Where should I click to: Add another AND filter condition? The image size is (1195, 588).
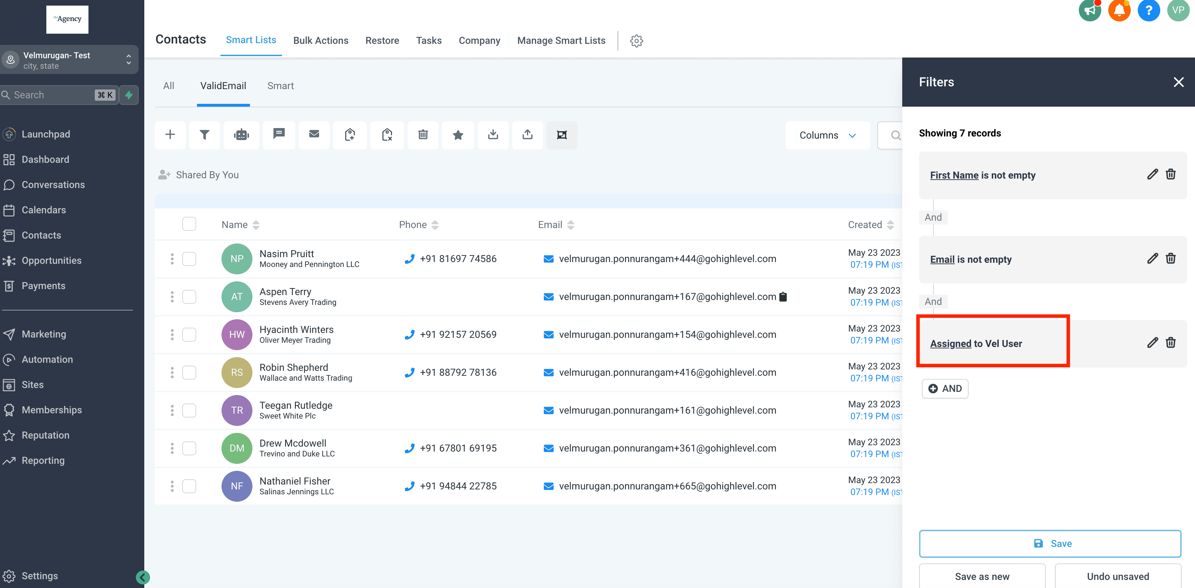click(x=944, y=389)
